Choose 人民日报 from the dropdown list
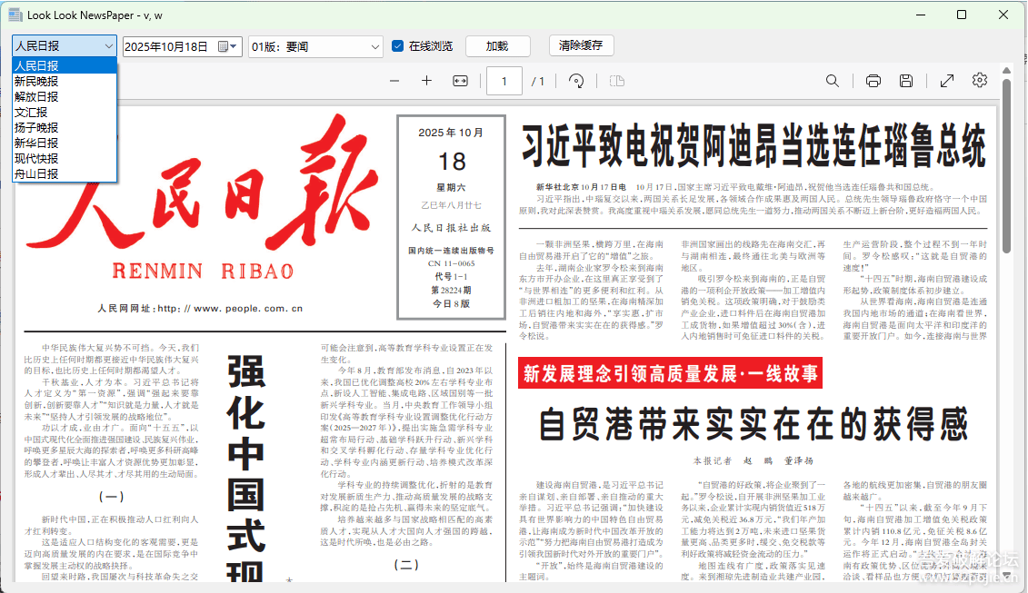1028x593 pixels. coord(65,65)
